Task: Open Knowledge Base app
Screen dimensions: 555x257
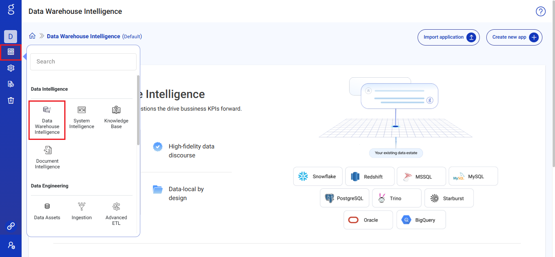Action: (x=116, y=118)
